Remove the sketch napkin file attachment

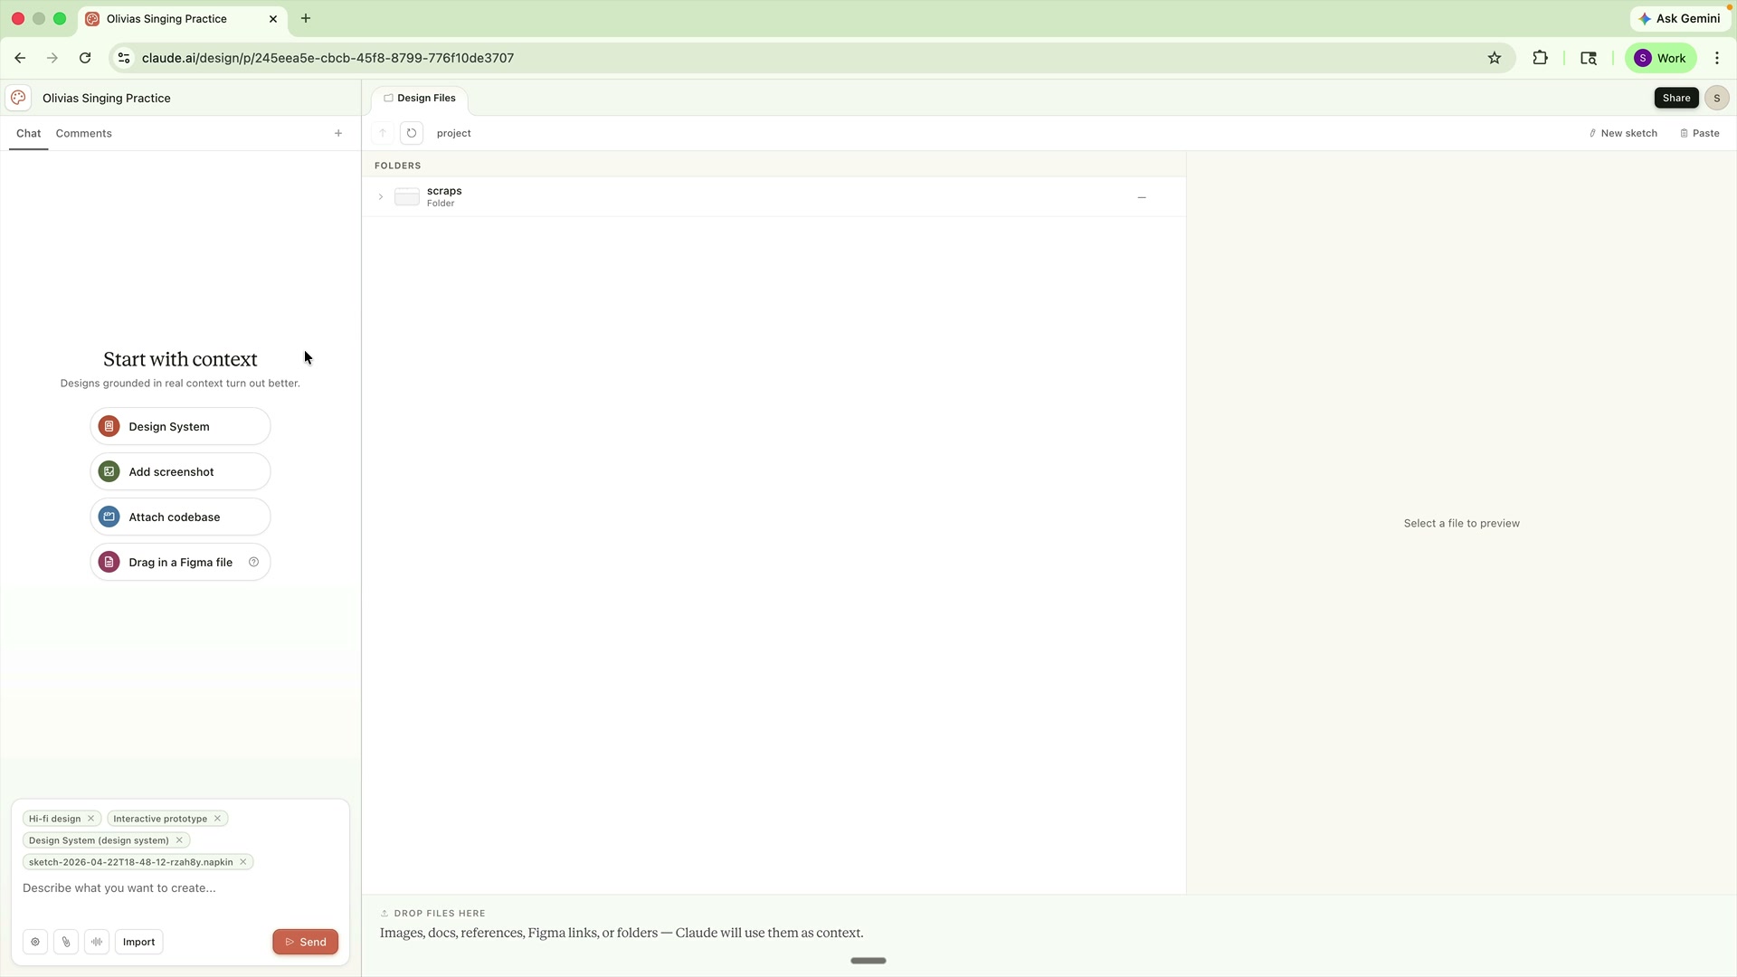tap(242, 862)
